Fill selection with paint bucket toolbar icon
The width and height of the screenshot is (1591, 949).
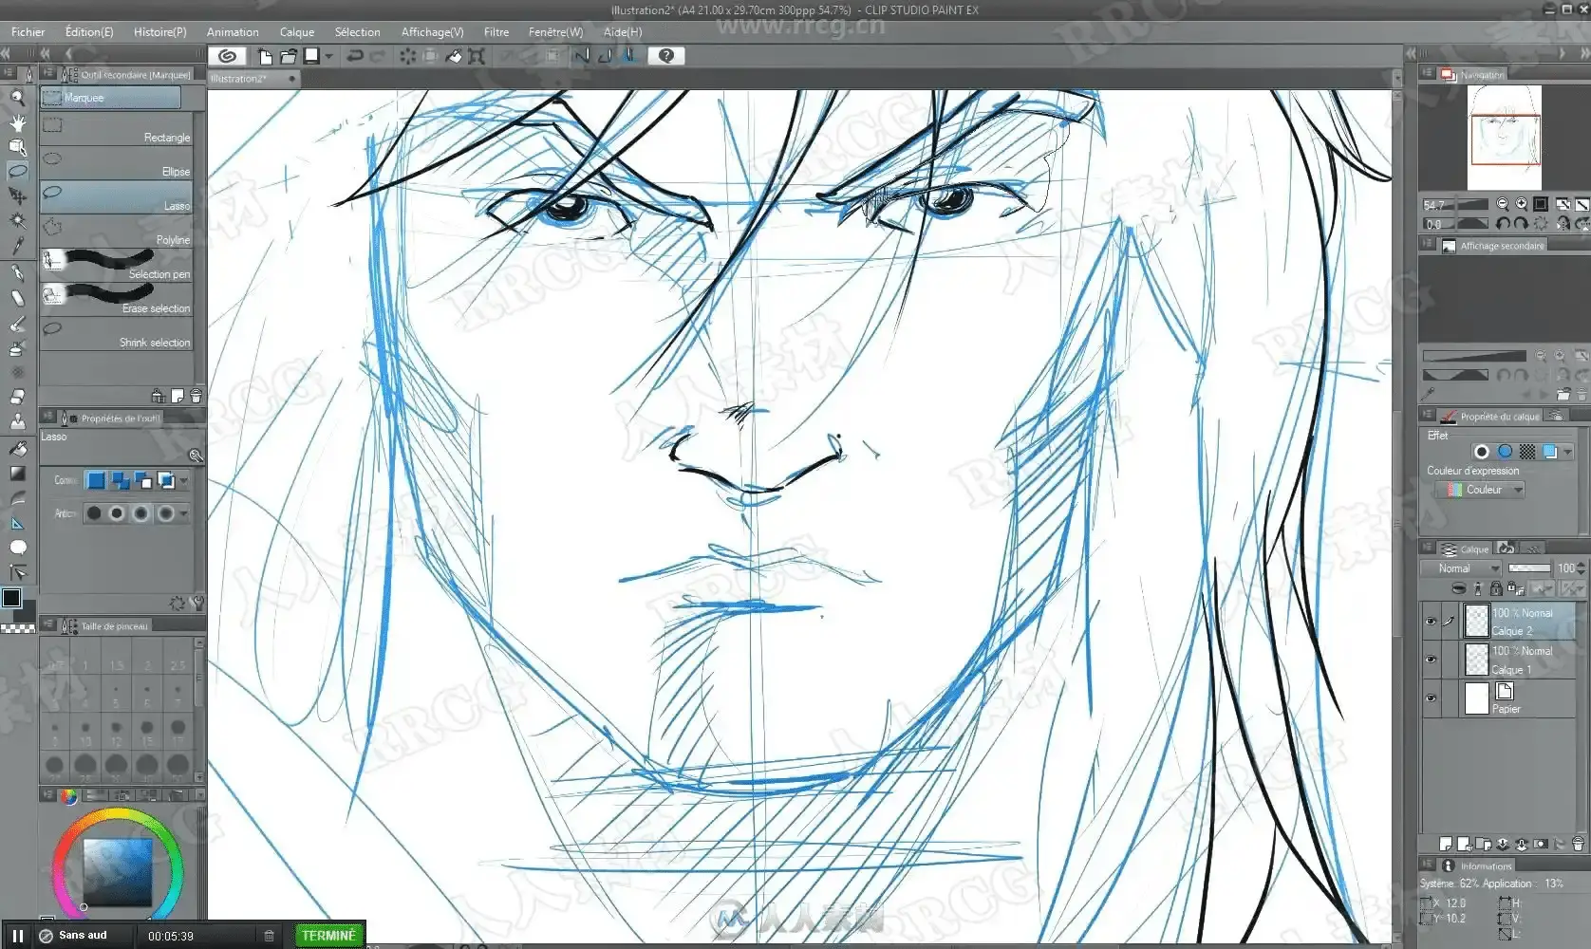(454, 56)
